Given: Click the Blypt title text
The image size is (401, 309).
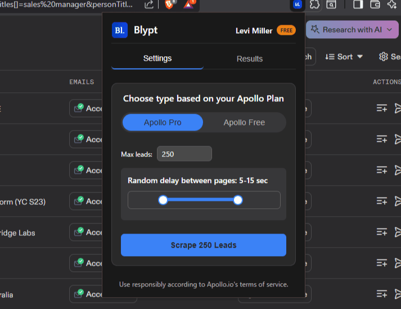Looking at the screenshot, I should pos(146,30).
